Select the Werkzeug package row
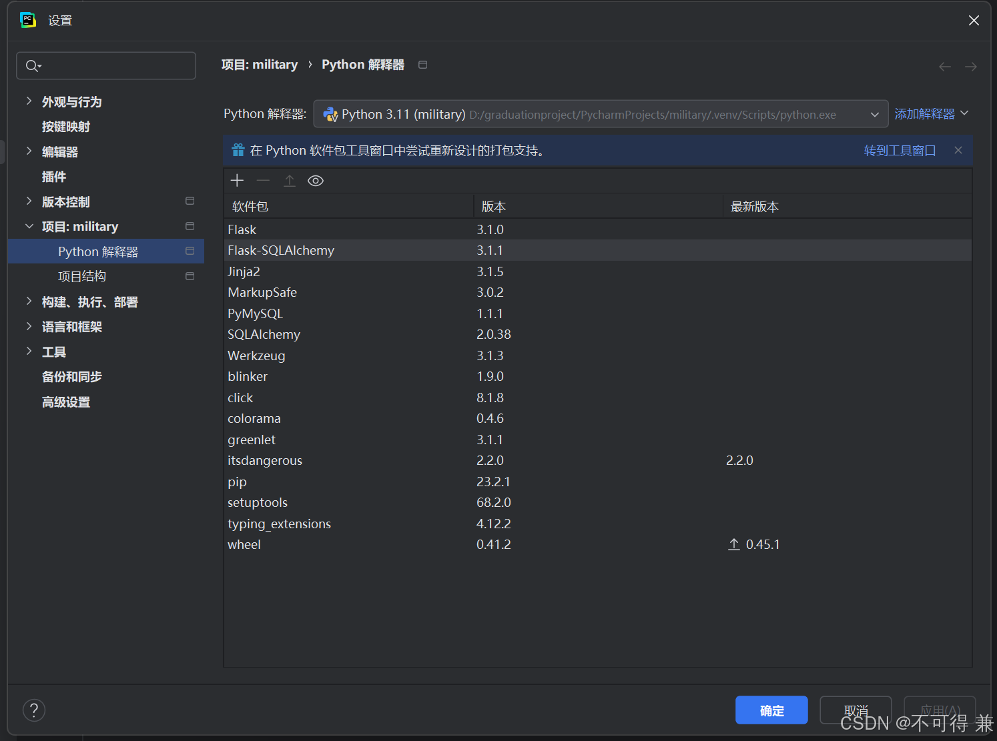The width and height of the screenshot is (997, 741). [x=598, y=355]
